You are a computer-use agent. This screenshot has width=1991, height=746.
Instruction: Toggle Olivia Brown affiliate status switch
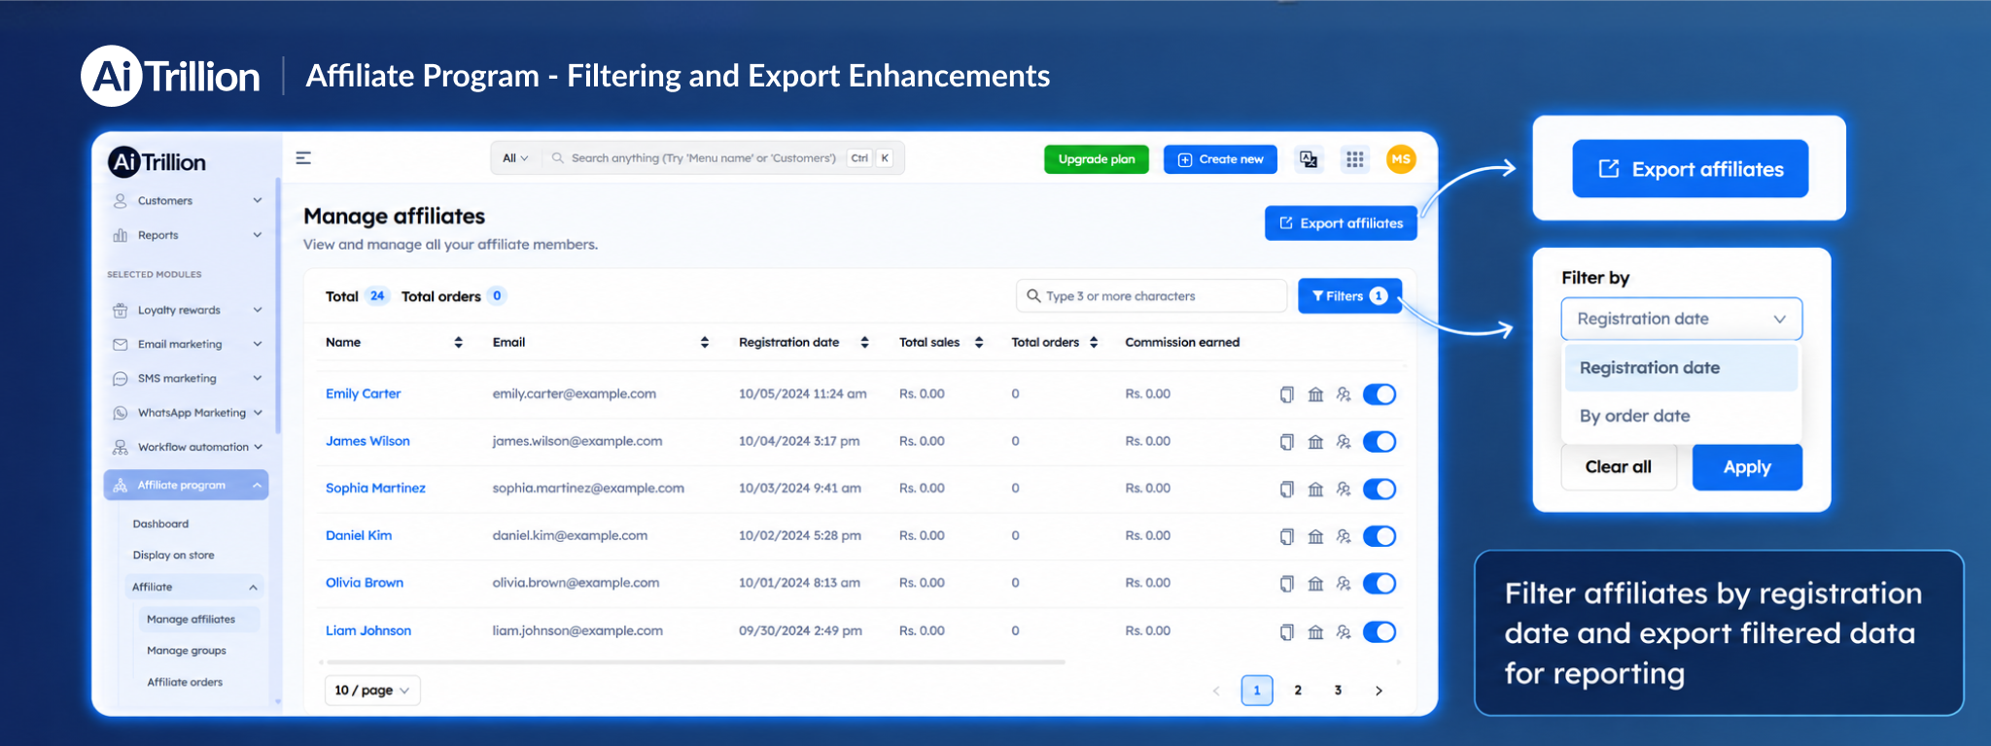point(1380,584)
